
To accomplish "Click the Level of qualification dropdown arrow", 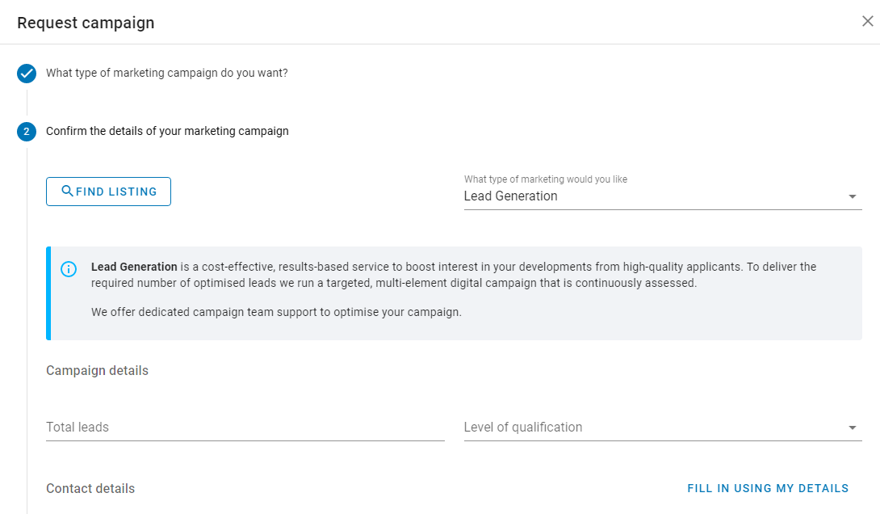I will click(x=852, y=428).
